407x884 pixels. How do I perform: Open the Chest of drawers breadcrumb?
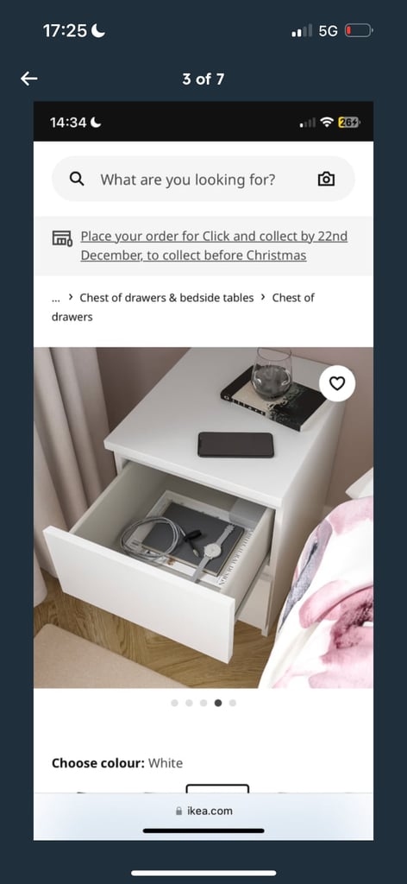pos(183,307)
